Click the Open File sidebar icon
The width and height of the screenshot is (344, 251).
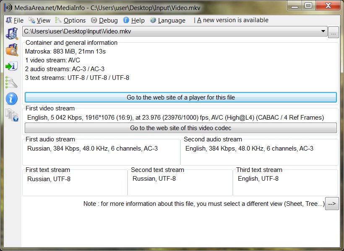[12, 33]
